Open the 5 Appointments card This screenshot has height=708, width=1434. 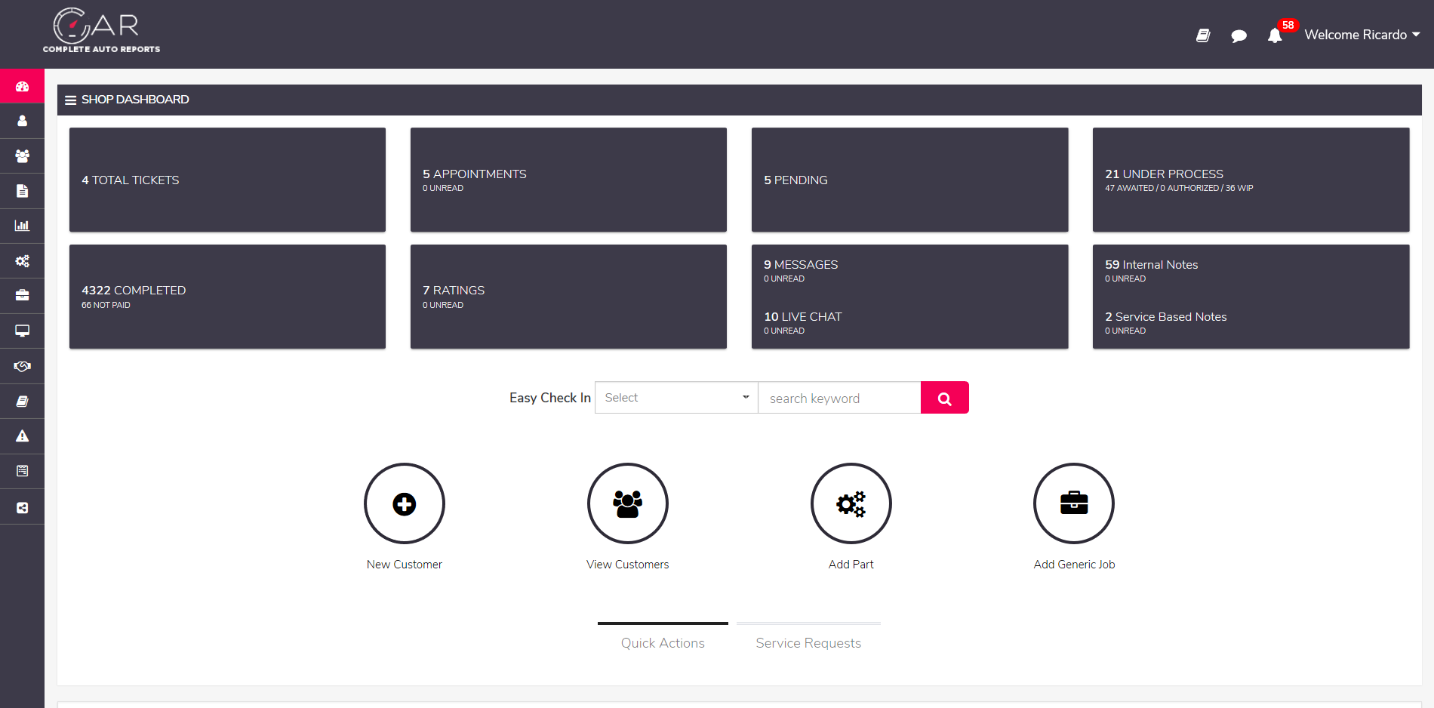[568, 180]
